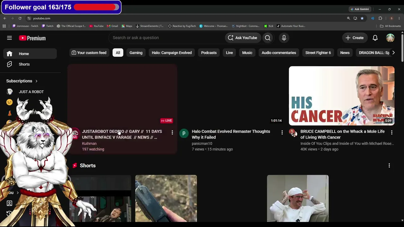Select the Halo: Campaign Evolved chip
404x227 pixels.
[x=172, y=53]
